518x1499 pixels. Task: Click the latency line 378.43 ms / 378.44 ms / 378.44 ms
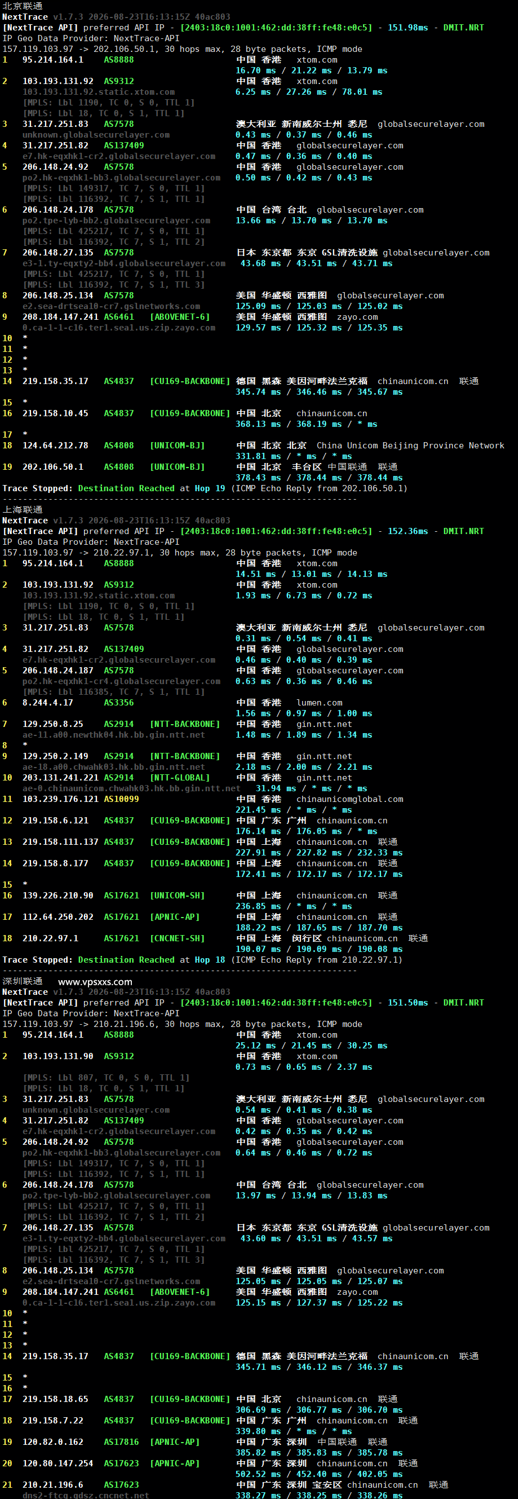[x=319, y=478]
